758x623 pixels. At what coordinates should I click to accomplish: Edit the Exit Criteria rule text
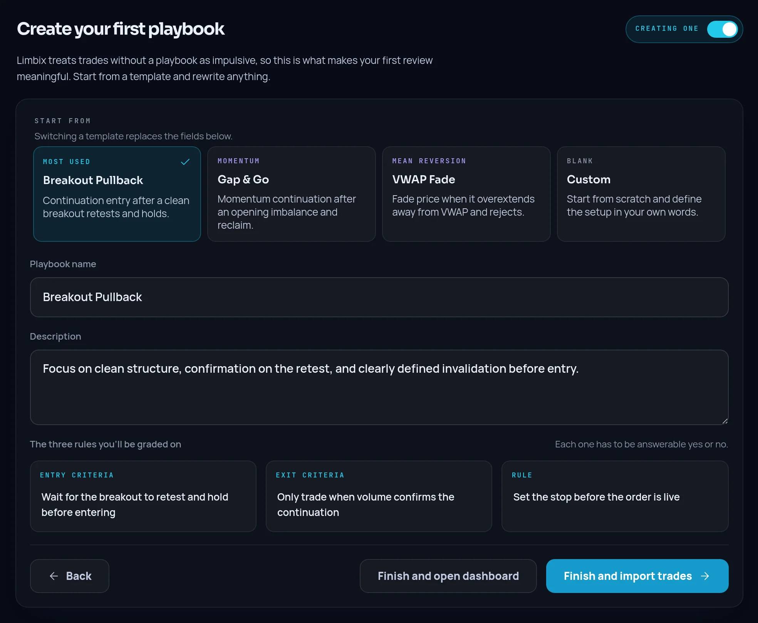379,504
